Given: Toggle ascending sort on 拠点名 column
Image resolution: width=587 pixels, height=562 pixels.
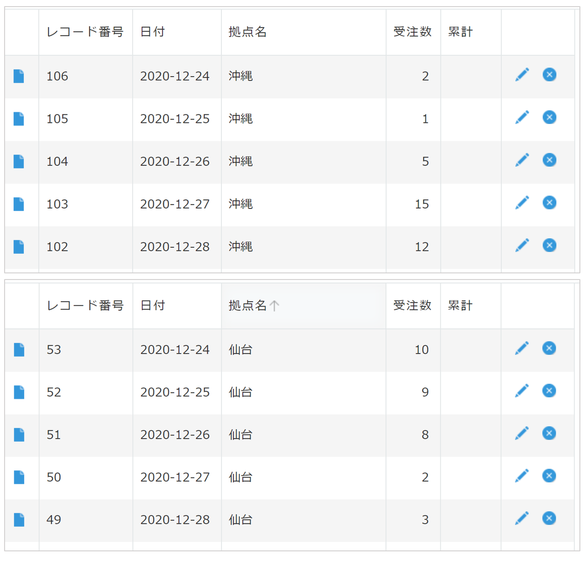Looking at the screenshot, I should click(251, 305).
